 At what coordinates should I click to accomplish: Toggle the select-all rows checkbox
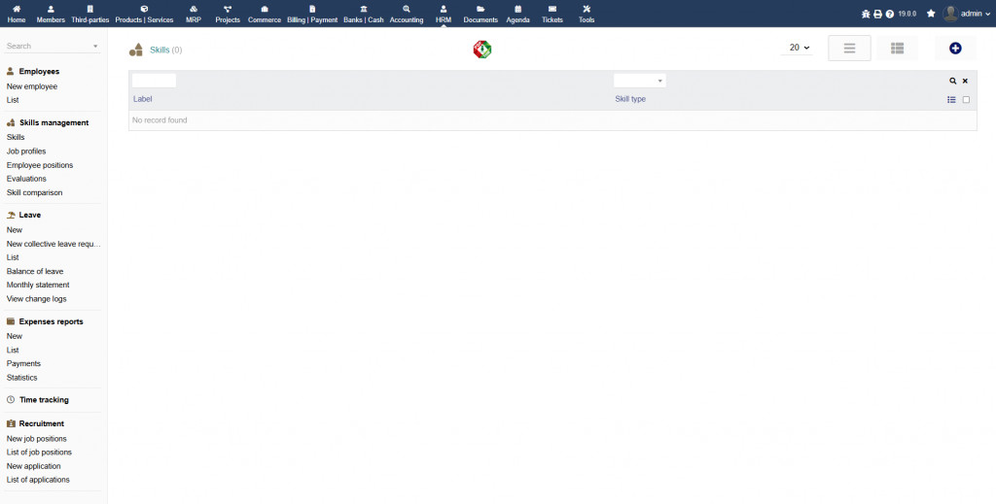click(966, 99)
